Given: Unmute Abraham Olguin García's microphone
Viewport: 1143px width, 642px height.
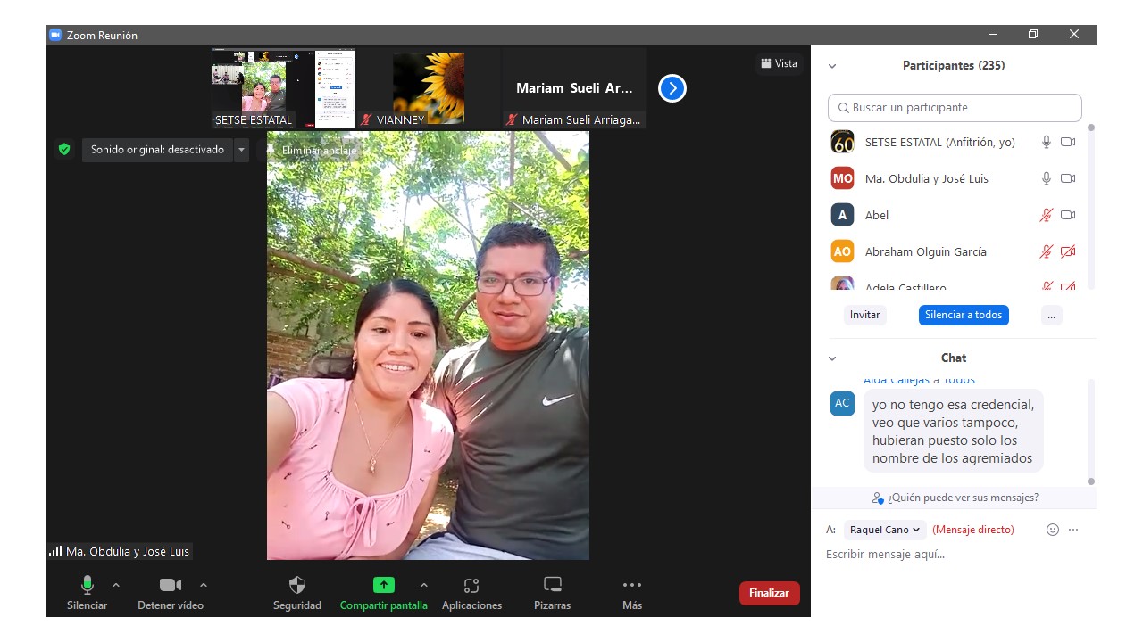Looking at the screenshot, I should (x=1047, y=251).
